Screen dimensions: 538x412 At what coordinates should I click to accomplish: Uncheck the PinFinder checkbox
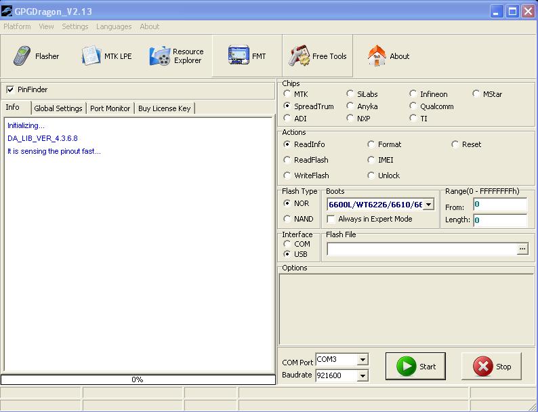pos(10,89)
